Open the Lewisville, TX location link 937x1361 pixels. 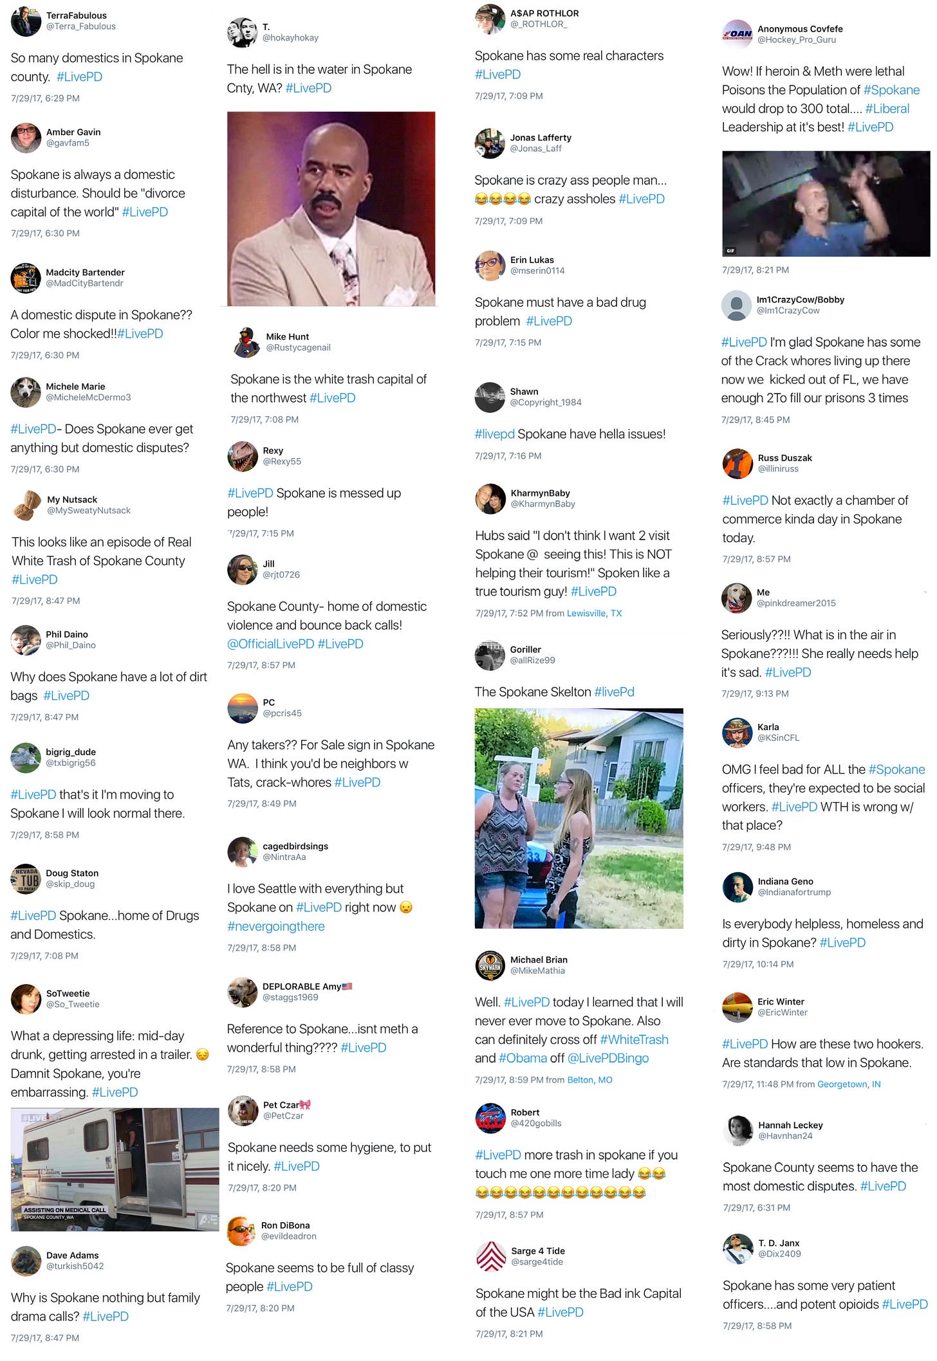[x=594, y=614]
